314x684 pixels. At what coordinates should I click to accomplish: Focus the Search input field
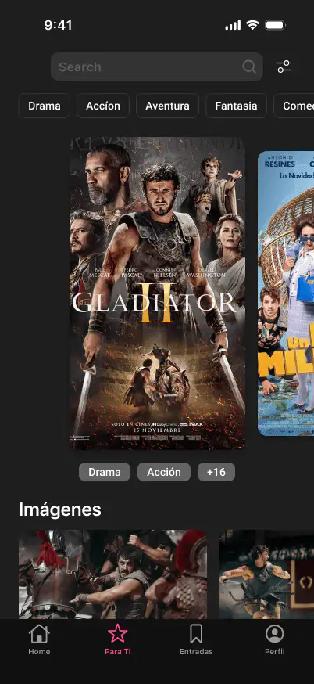click(x=157, y=67)
